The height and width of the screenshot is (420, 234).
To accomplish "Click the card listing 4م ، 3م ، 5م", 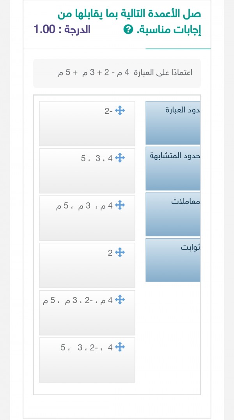I will click(x=87, y=218).
